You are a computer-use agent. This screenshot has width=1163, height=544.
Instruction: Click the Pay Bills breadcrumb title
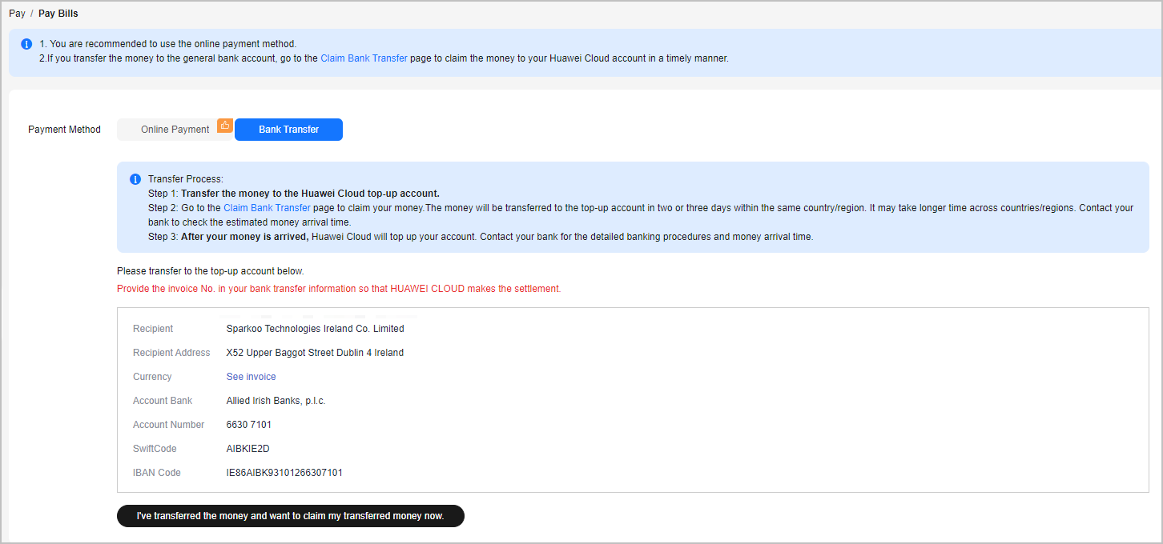(x=58, y=14)
